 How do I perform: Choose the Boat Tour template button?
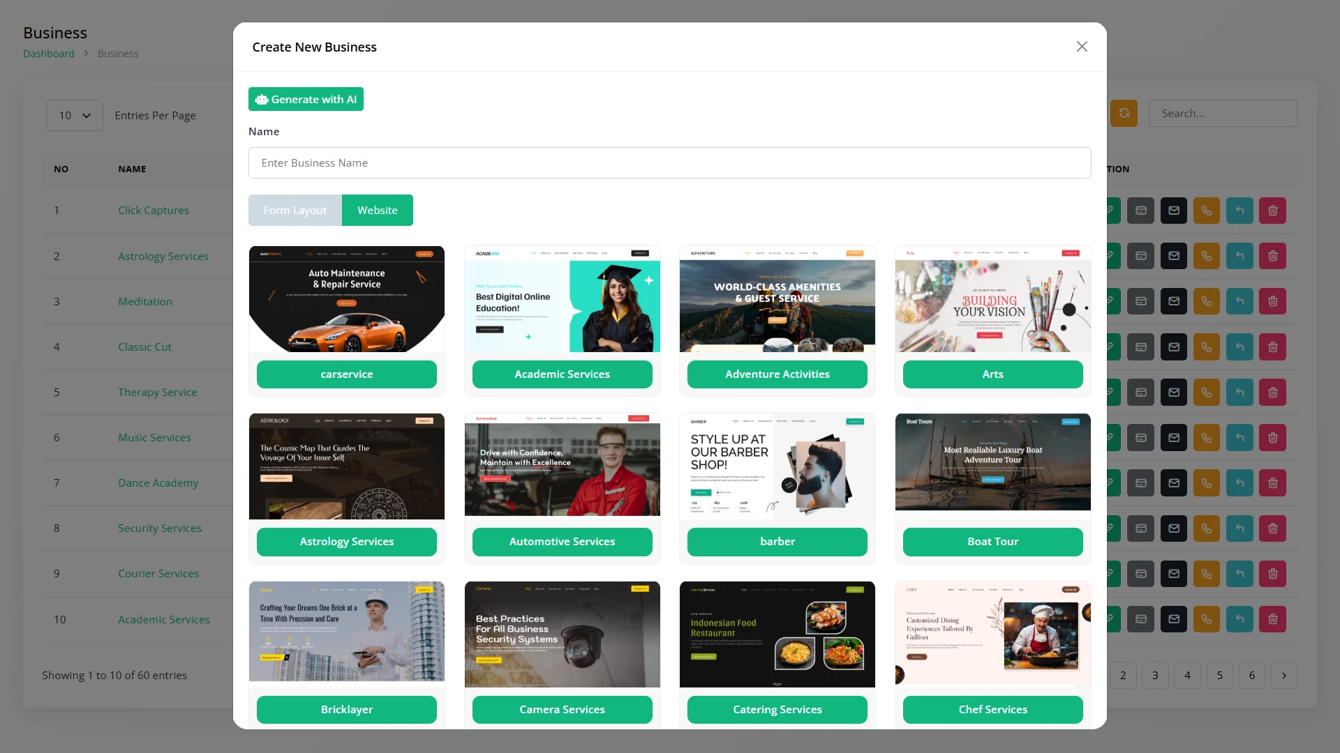(992, 542)
